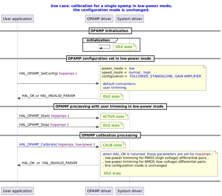Click the ACTIVE state note
Image resolution: width=222 pixels, height=196 pixels.
click(x=114, y=116)
